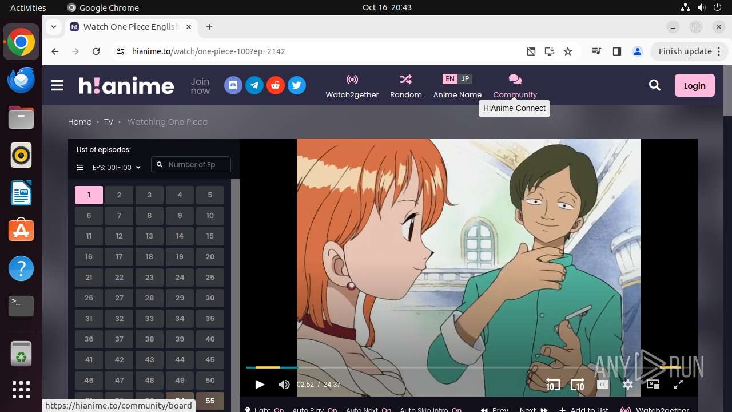Open Chrome side panel
The image size is (732, 412).
(x=616, y=51)
